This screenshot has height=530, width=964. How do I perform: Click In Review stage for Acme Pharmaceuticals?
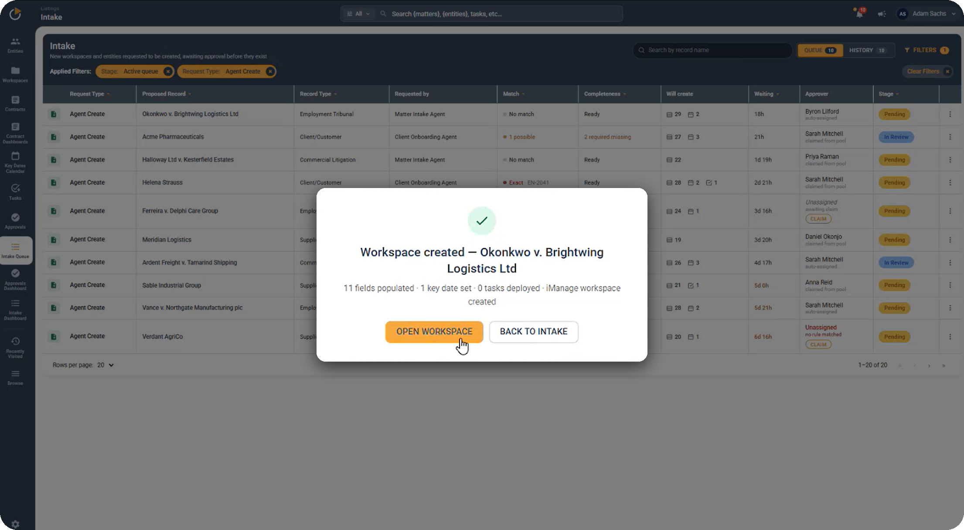click(x=896, y=137)
